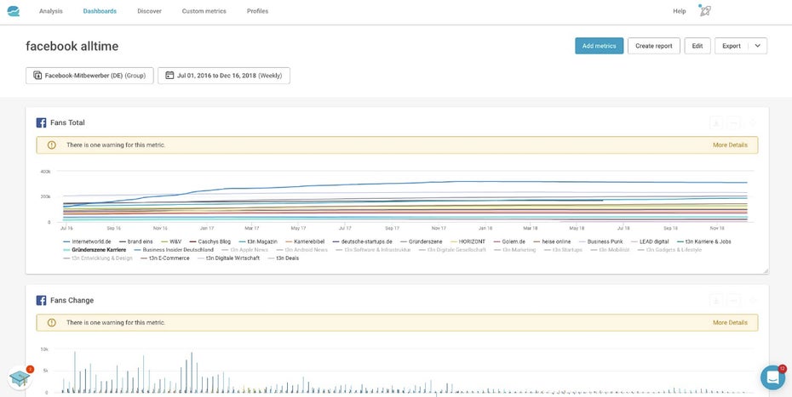Toggle Gründerszene Karriere series in legend
Image resolution: width=792 pixels, height=397 pixels.
(95, 250)
